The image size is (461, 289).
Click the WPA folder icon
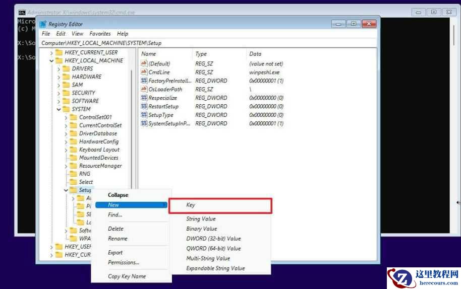73,238
